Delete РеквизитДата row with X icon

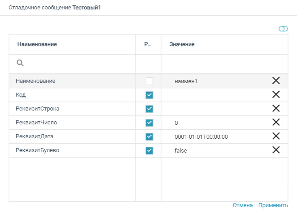tap(276, 136)
